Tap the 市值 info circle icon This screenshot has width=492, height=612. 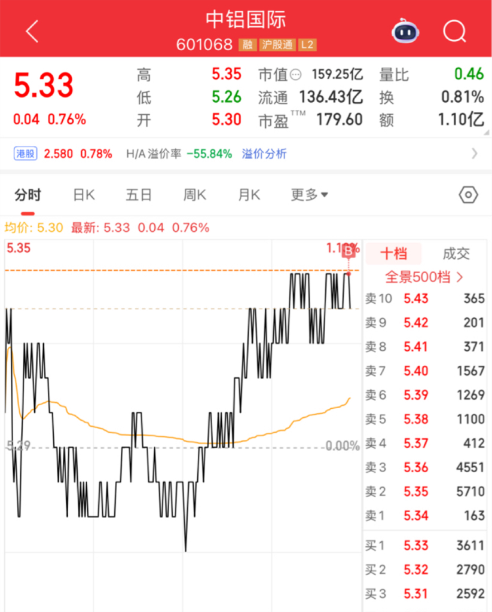[296, 74]
